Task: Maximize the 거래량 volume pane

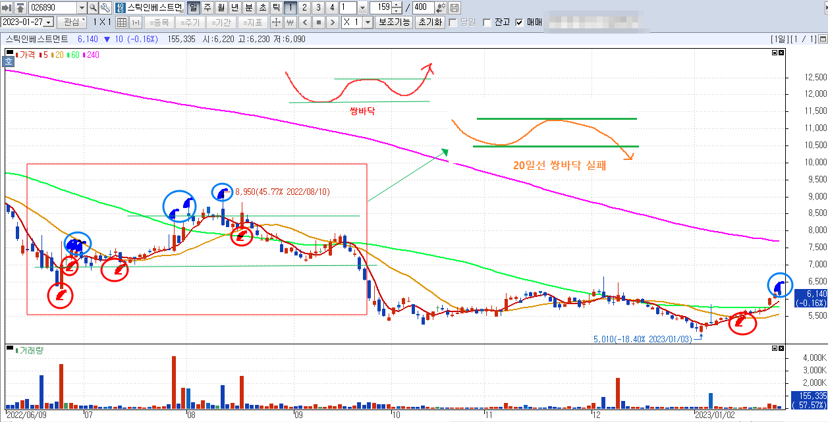Action: (775, 347)
